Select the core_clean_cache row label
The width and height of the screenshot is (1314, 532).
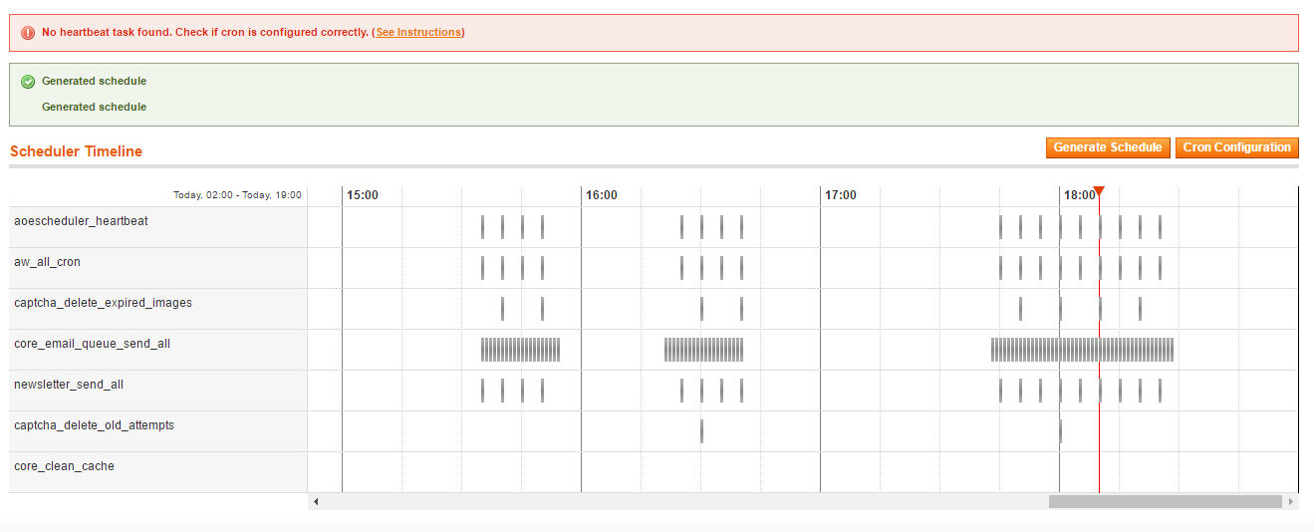tap(64, 466)
